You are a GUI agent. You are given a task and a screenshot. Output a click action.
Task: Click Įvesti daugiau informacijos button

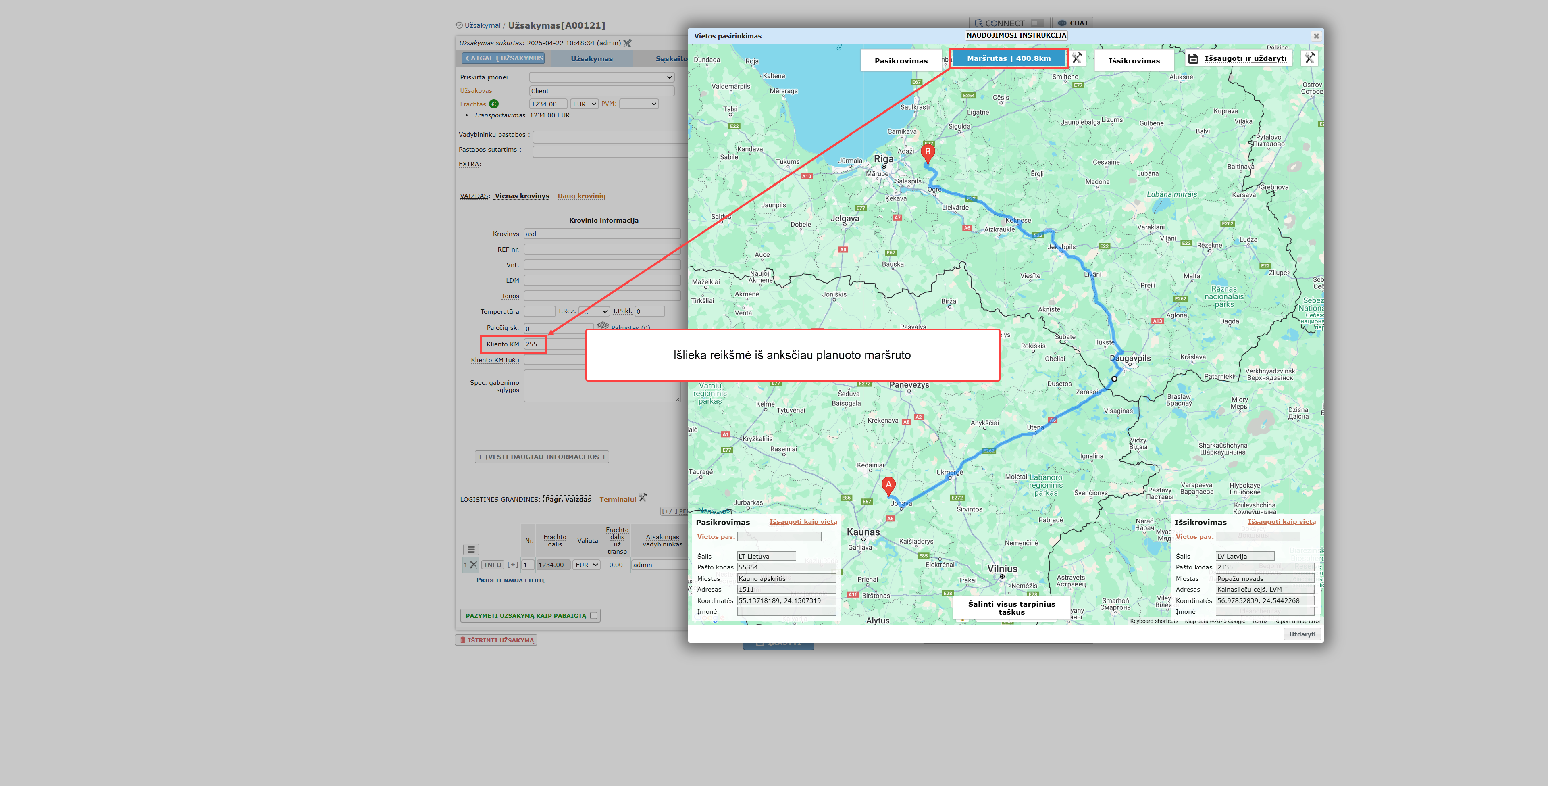pos(542,457)
